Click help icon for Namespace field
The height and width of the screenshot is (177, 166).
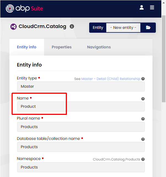pyautogui.click(x=143, y=159)
